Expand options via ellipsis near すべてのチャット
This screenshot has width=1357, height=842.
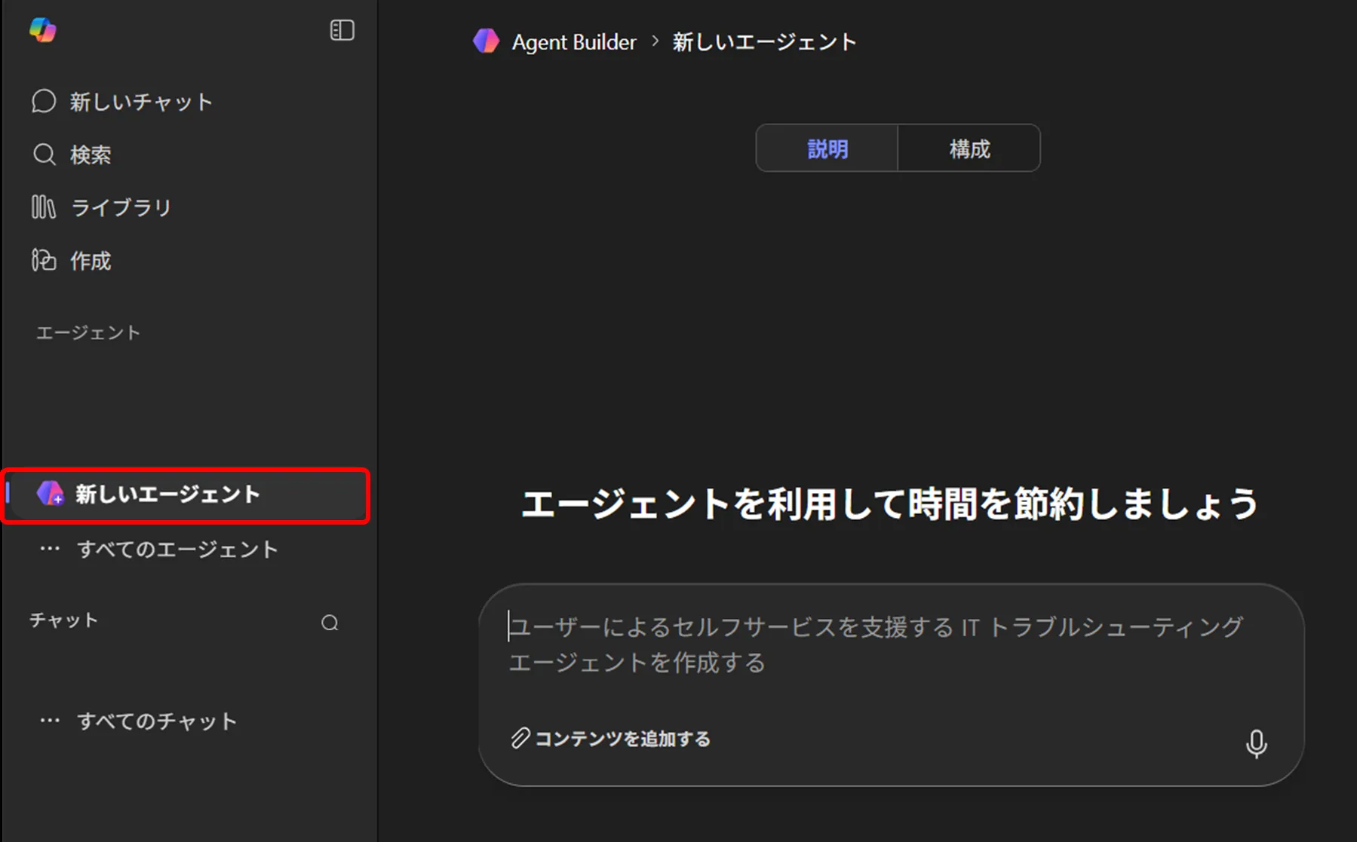click(x=49, y=719)
